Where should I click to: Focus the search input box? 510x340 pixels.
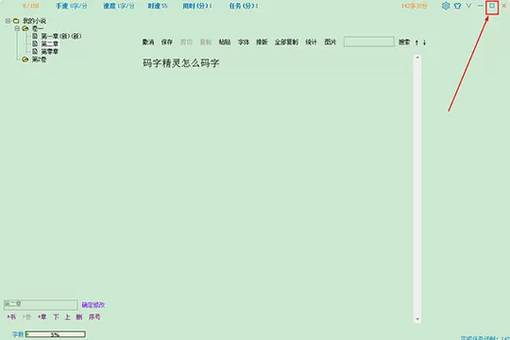369,42
